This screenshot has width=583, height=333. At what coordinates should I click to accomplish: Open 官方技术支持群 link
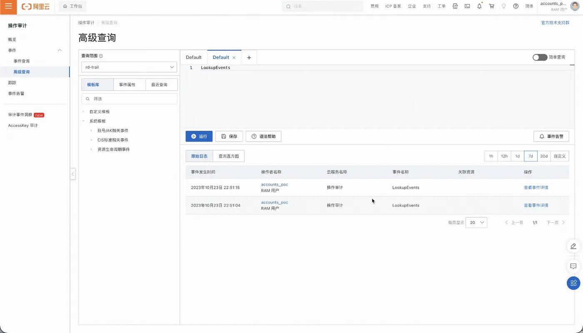(555, 23)
